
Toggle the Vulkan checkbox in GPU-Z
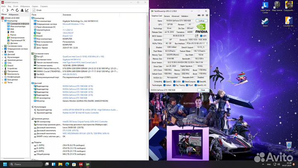pyautogui.click(x=164, y=85)
